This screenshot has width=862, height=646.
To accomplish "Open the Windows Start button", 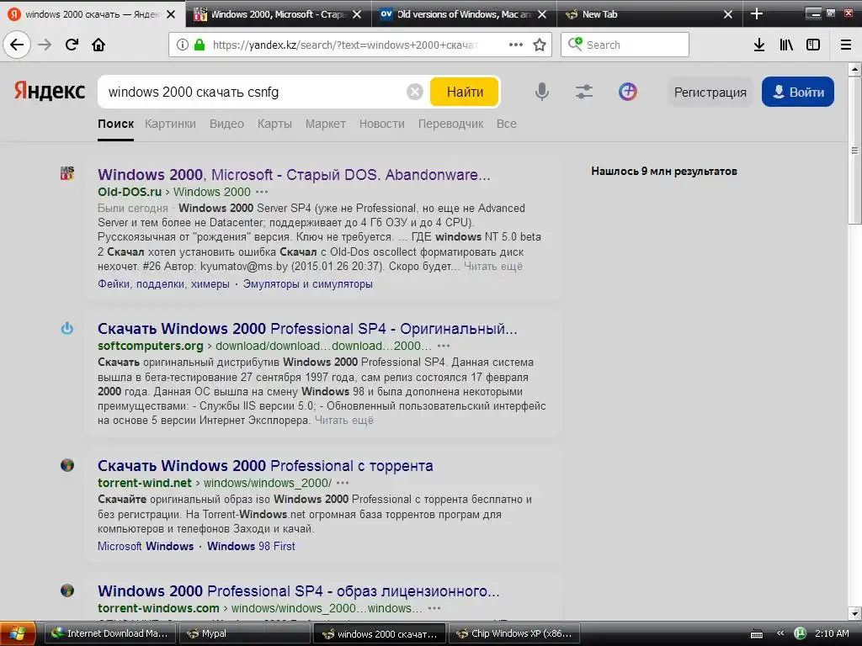I will pyautogui.click(x=18, y=633).
